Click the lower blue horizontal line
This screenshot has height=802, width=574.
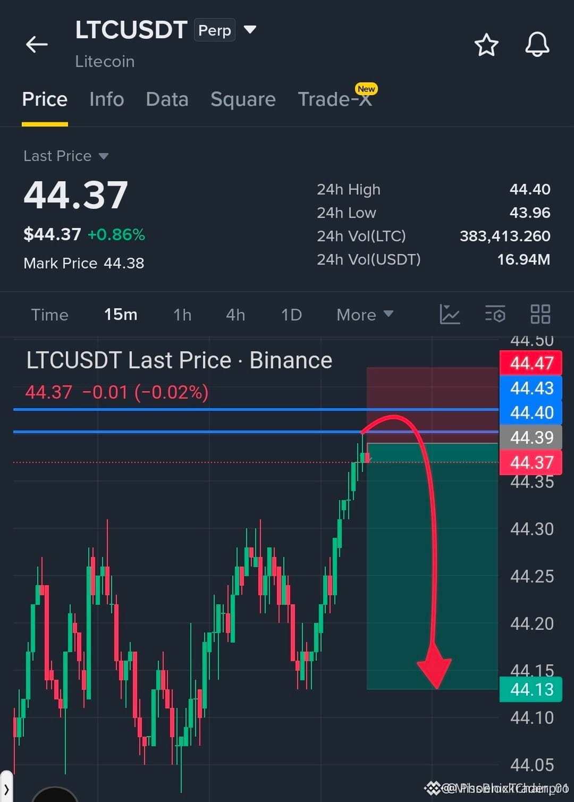[255, 432]
